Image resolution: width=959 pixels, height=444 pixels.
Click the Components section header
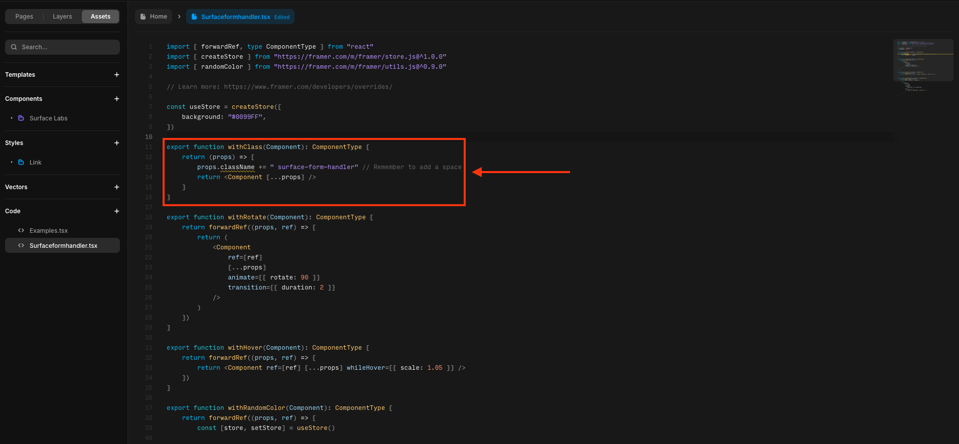pos(24,99)
